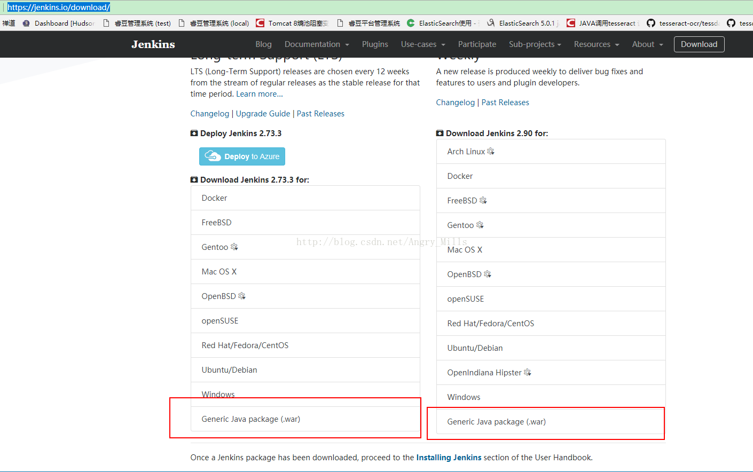The image size is (753, 472).
Task: Click the gear icon next to weekly Gentoo
Action: (x=480, y=225)
